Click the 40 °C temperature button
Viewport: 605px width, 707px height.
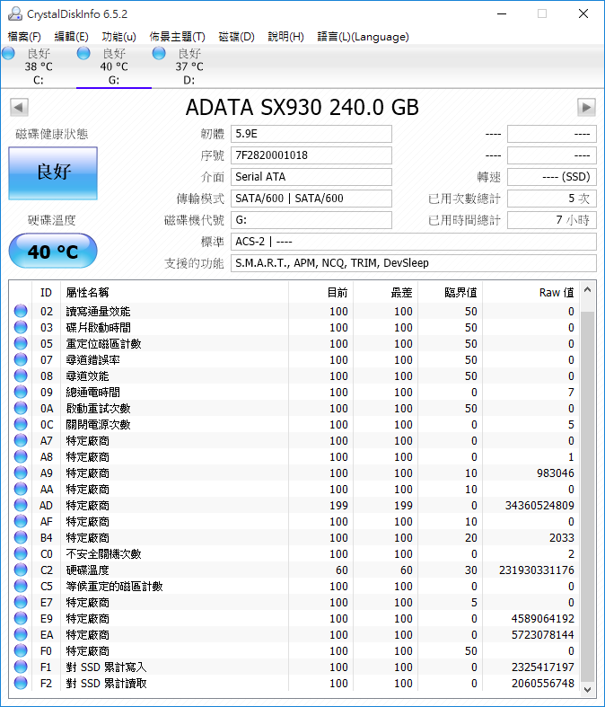pos(53,251)
